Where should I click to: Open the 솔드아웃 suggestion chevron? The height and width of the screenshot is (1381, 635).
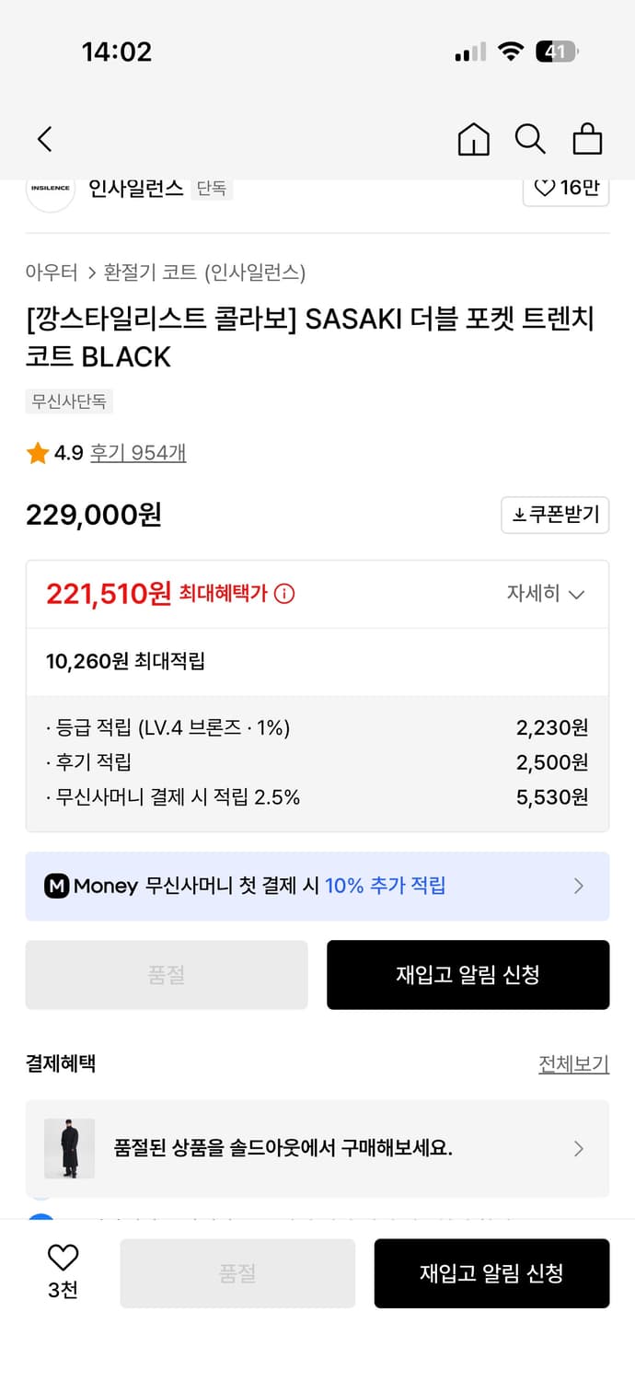[579, 1148]
